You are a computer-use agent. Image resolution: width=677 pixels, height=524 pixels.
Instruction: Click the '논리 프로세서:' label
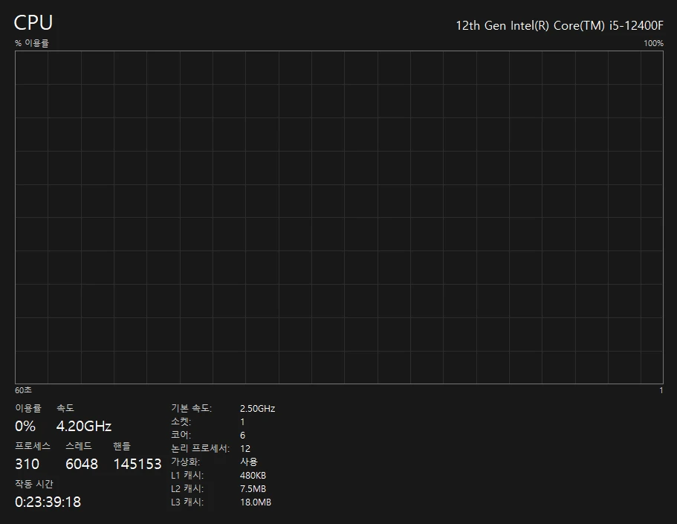point(201,448)
